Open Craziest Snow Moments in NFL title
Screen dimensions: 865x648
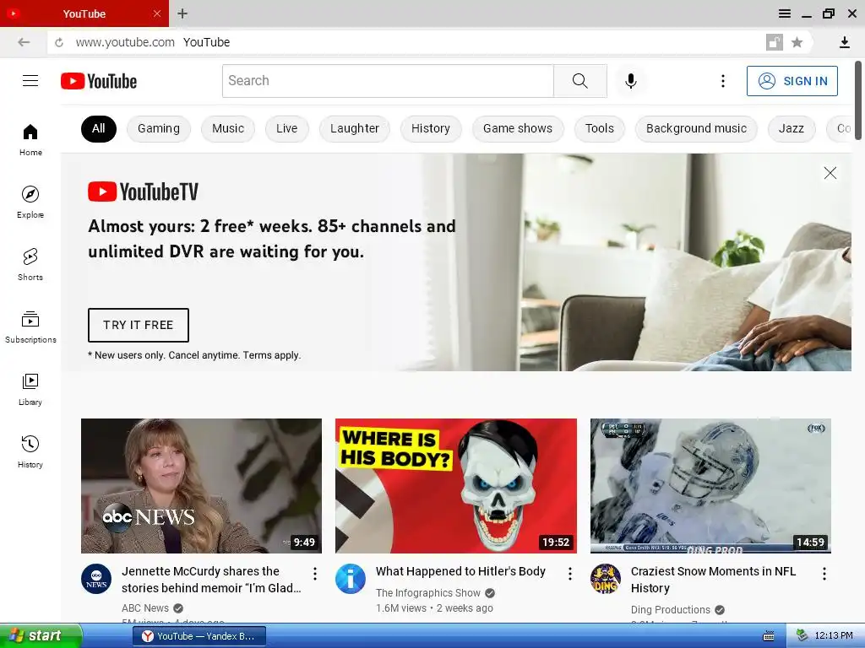[x=713, y=580]
